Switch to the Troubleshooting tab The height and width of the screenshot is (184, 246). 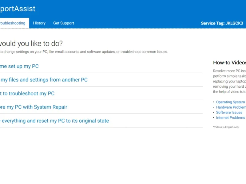pyautogui.click(x=14, y=23)
